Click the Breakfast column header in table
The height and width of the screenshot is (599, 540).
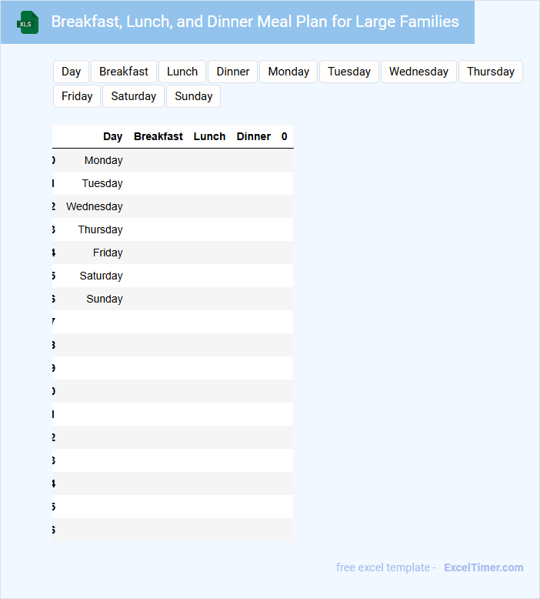tap(158, 136)
